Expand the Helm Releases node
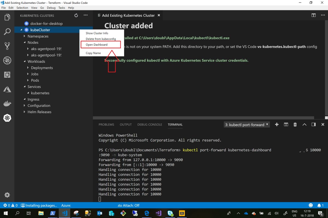The height and width of the screenshot is (218, 328). tap(39, 112)
